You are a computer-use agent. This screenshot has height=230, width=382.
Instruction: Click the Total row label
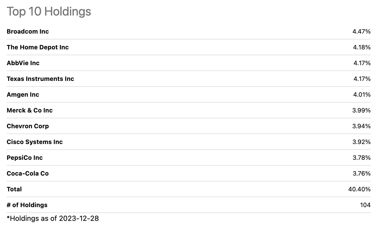pyautogui.click(x=14, y=189)
